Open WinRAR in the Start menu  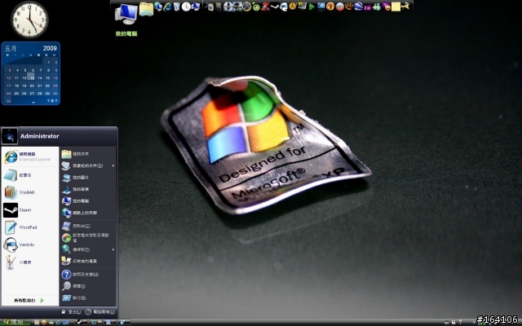coord(30,192)
